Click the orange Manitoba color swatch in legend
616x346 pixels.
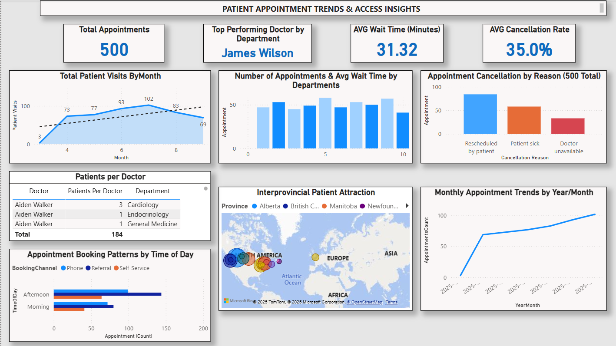click(324, 206)
